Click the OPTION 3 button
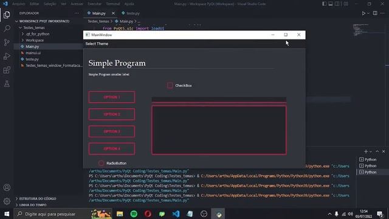This screenshot has width=389, height=219. pos(112,131)
